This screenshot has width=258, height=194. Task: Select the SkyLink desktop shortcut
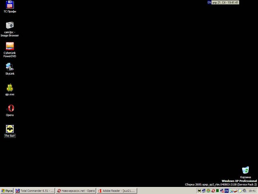[x=10, y=69]
